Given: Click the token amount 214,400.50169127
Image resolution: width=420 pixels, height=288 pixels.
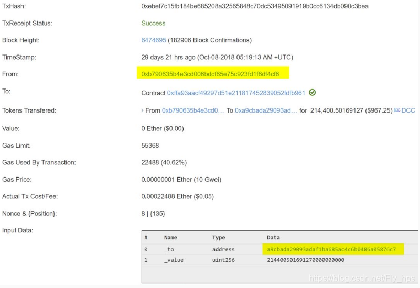Looking at the screenshot, I should click(337, 110).
